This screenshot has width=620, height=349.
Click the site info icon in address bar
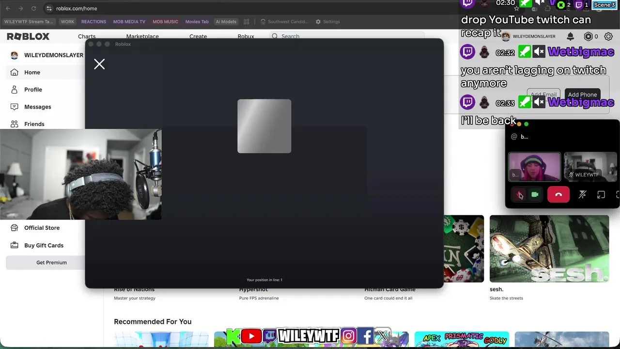click(x=49, y=8)
